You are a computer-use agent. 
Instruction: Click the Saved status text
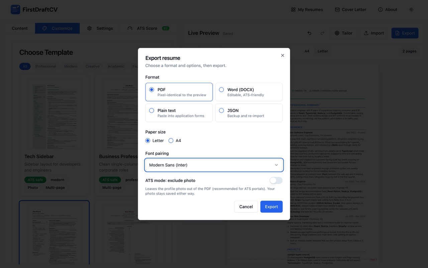[x=228, y=33]
